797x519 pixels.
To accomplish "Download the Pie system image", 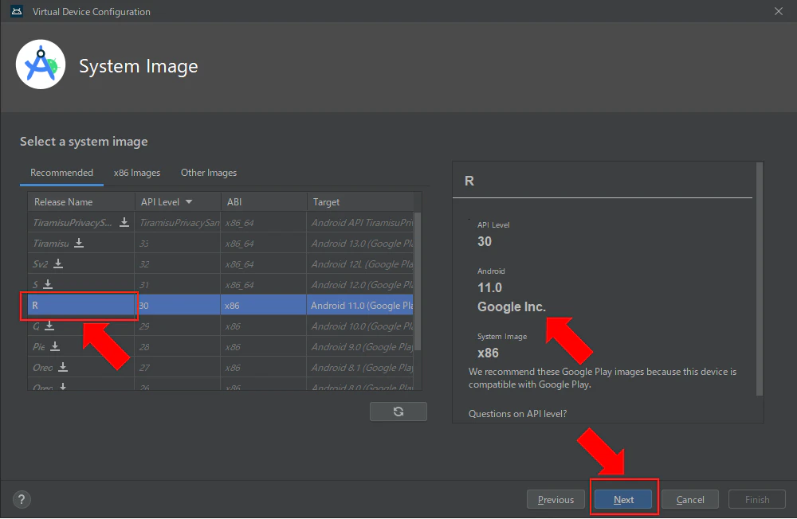I will pyautogui.click(x=55, y=347).
